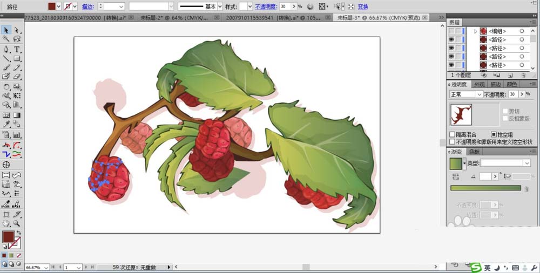Select the Zoom magnifier tool
Viewport: 540px width, 273px height.
pos(17,223)
